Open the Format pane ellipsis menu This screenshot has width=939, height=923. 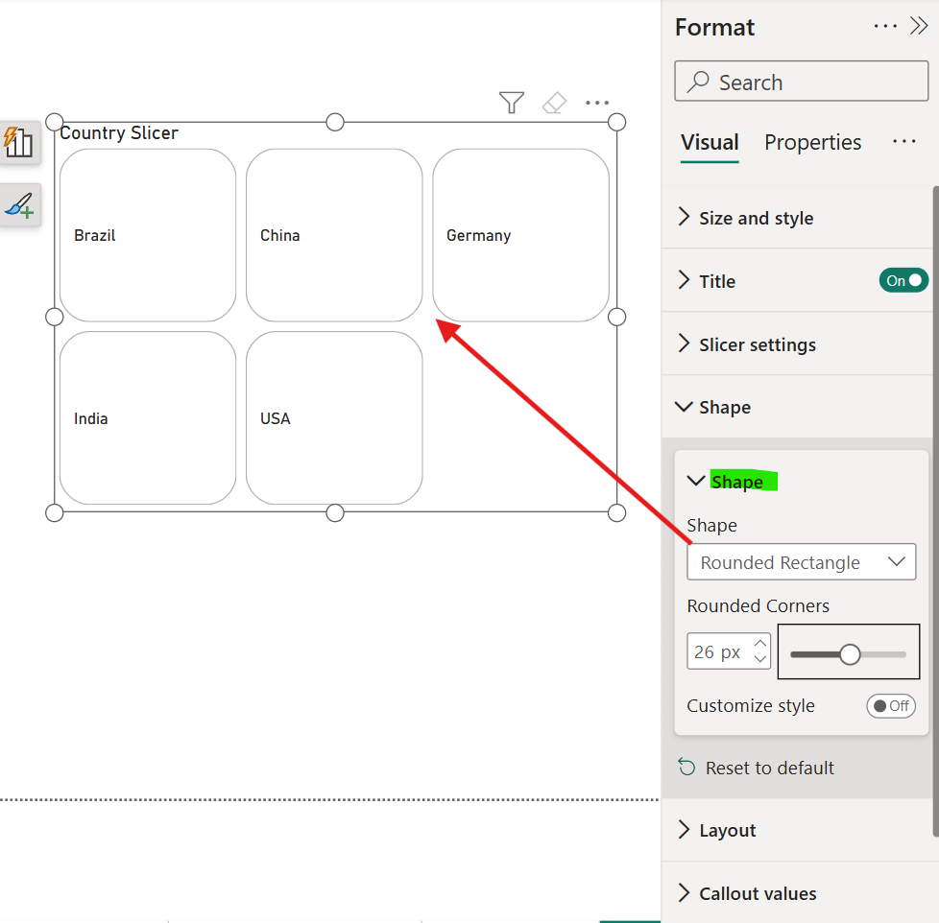pyautogui.click(x=885, y=26)
